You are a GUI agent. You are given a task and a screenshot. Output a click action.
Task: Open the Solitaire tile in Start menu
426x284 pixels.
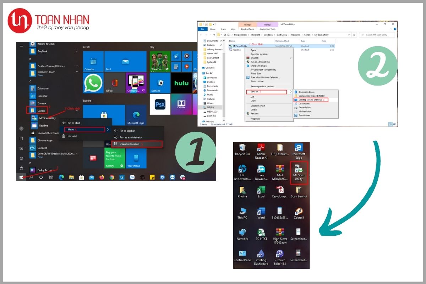160,83
